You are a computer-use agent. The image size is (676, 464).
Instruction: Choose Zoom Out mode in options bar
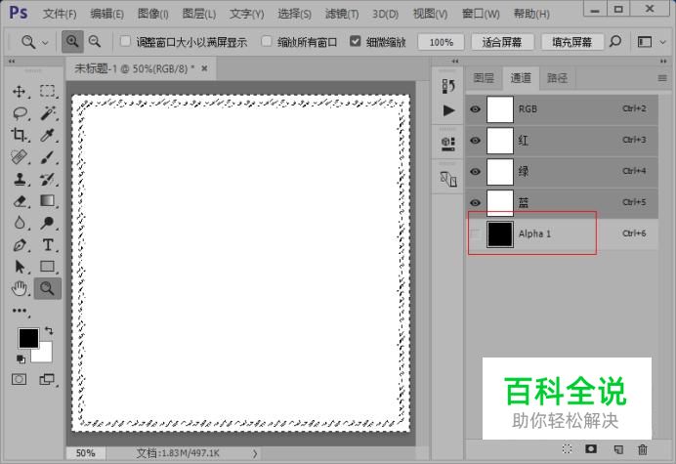pyautogui.click(x=95, y=42)
